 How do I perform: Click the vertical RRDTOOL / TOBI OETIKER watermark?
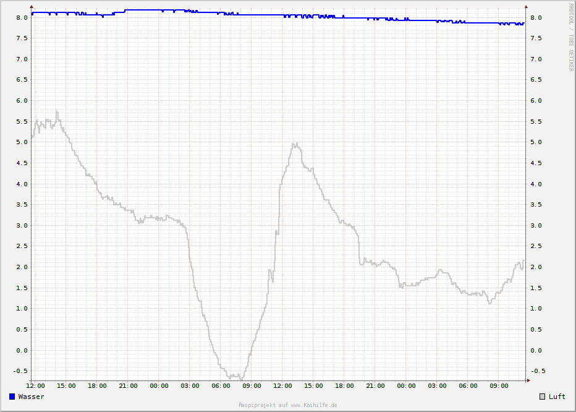tap(570, 37)
